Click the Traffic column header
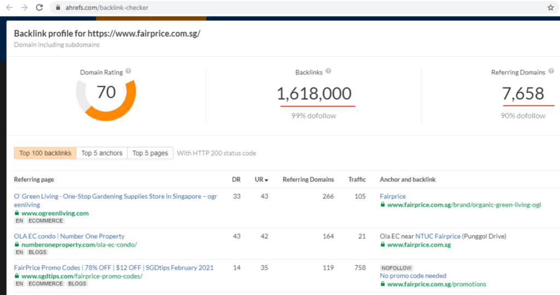Viewport: 560px width, 295px height. 357,180
